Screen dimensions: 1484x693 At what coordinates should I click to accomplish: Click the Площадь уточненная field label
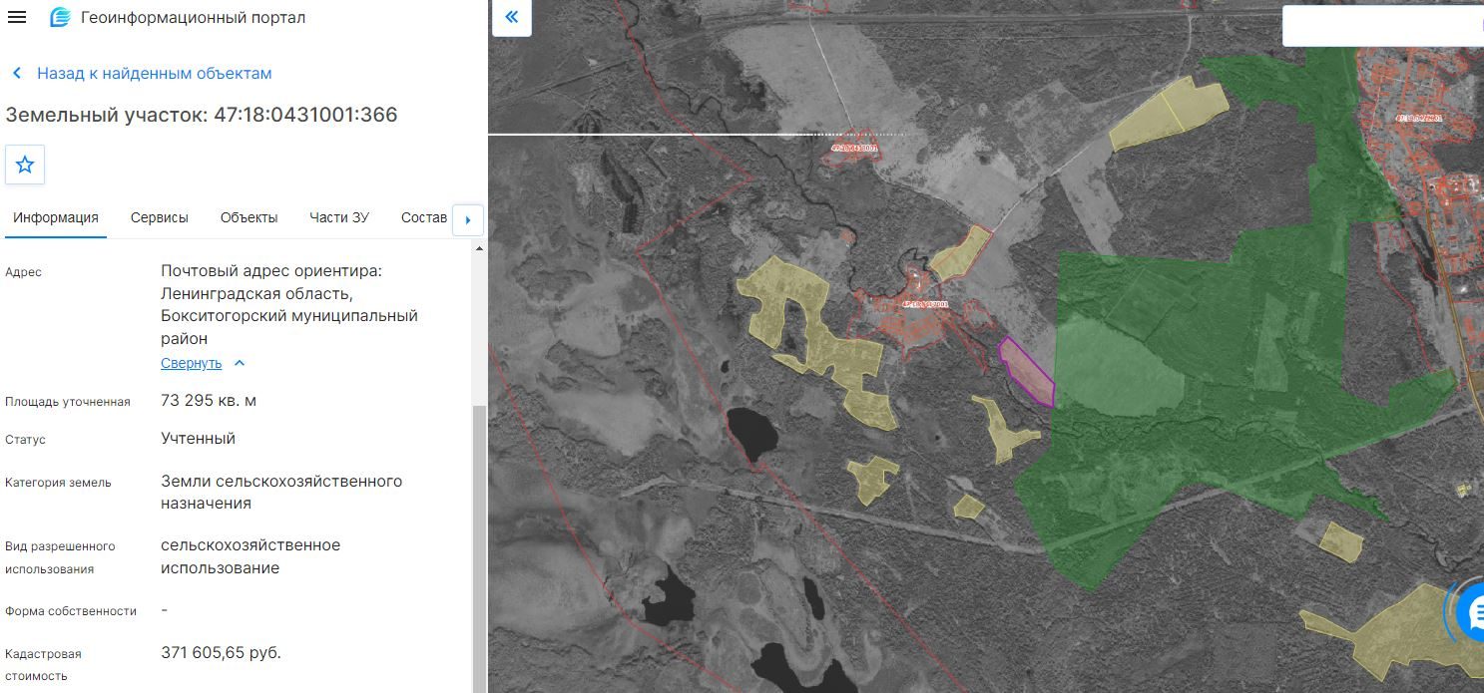tap(68, 402)
